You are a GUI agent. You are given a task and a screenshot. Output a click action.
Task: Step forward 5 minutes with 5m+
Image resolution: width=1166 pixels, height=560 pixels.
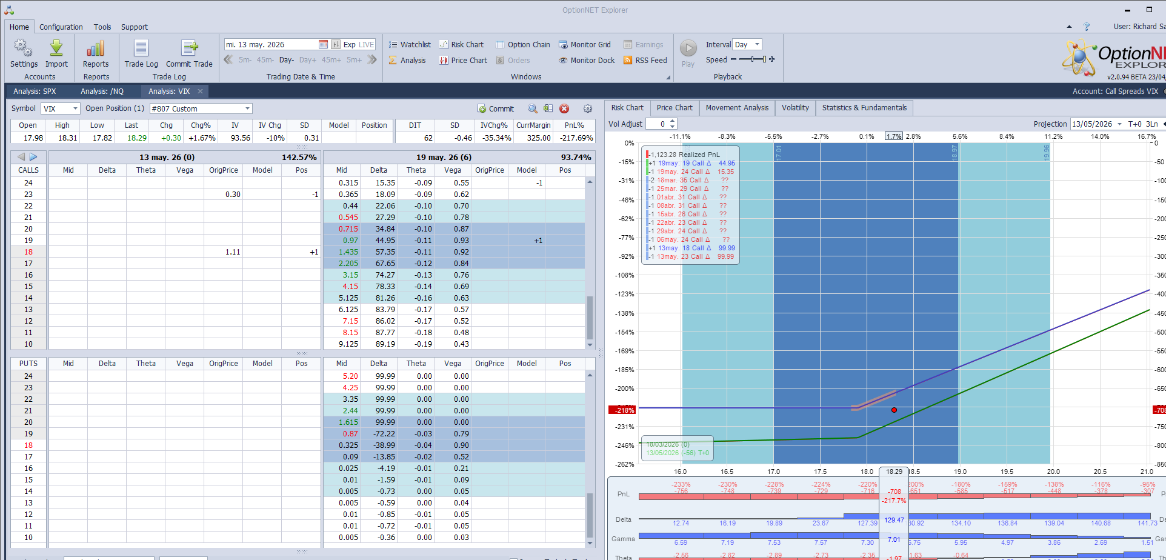(354, 60)
